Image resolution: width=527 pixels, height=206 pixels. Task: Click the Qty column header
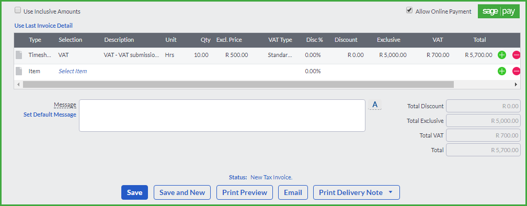[x=205, y=40]
